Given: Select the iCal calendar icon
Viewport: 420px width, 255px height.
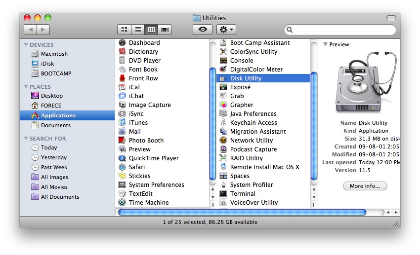Looking at the screenshot, I should [x=122, y=87].
